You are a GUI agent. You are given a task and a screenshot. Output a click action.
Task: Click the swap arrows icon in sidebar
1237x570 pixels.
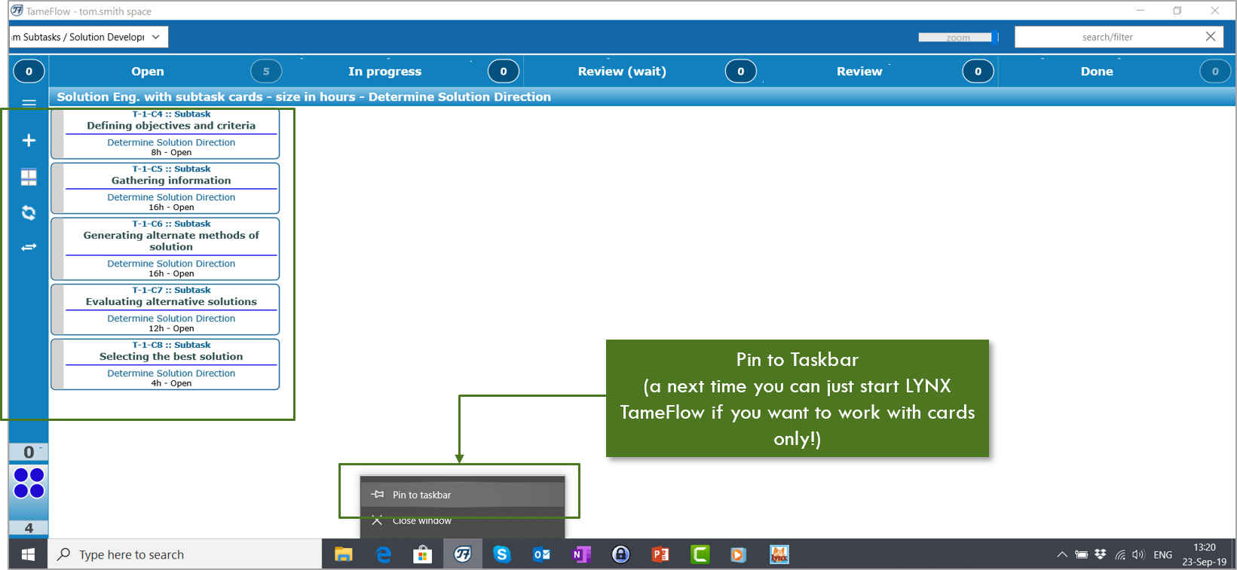[x=29, y=247]
